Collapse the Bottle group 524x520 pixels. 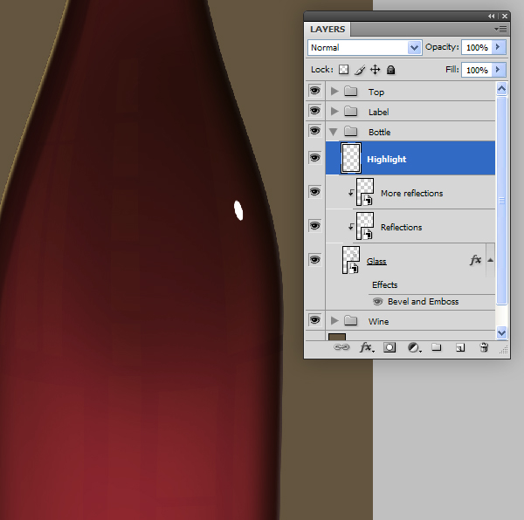click(334, 132)
